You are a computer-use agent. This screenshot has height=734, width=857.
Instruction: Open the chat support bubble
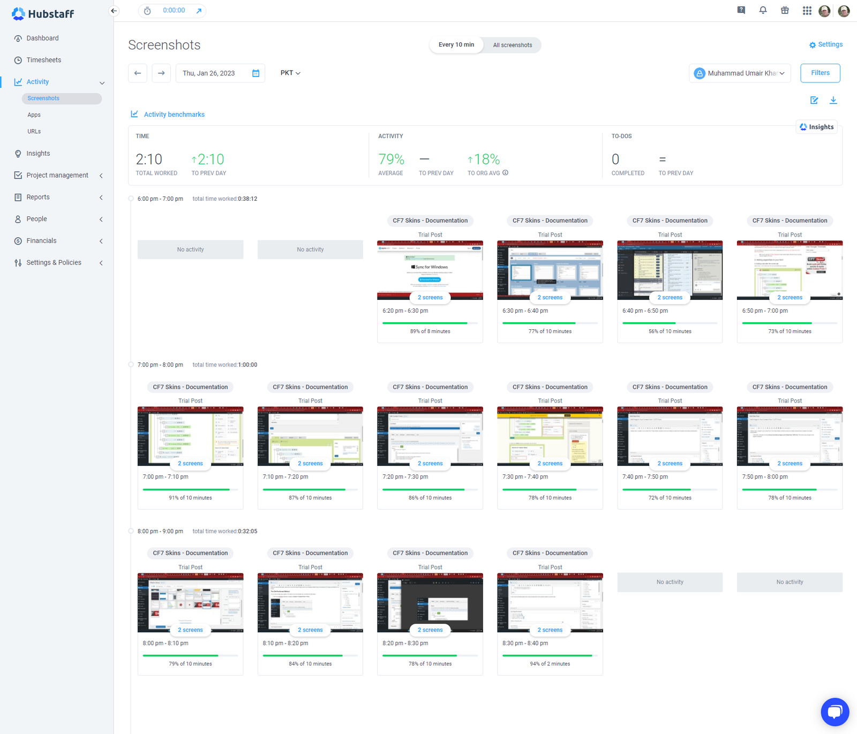point(835,712)
